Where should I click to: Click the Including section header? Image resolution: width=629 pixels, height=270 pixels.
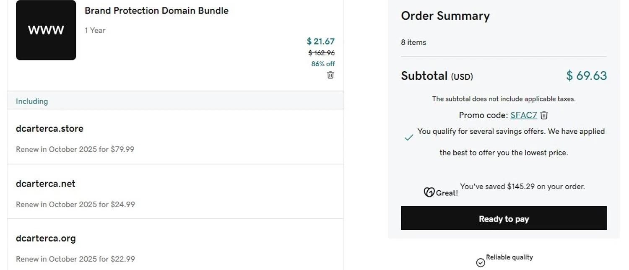(x=32, y=101)
